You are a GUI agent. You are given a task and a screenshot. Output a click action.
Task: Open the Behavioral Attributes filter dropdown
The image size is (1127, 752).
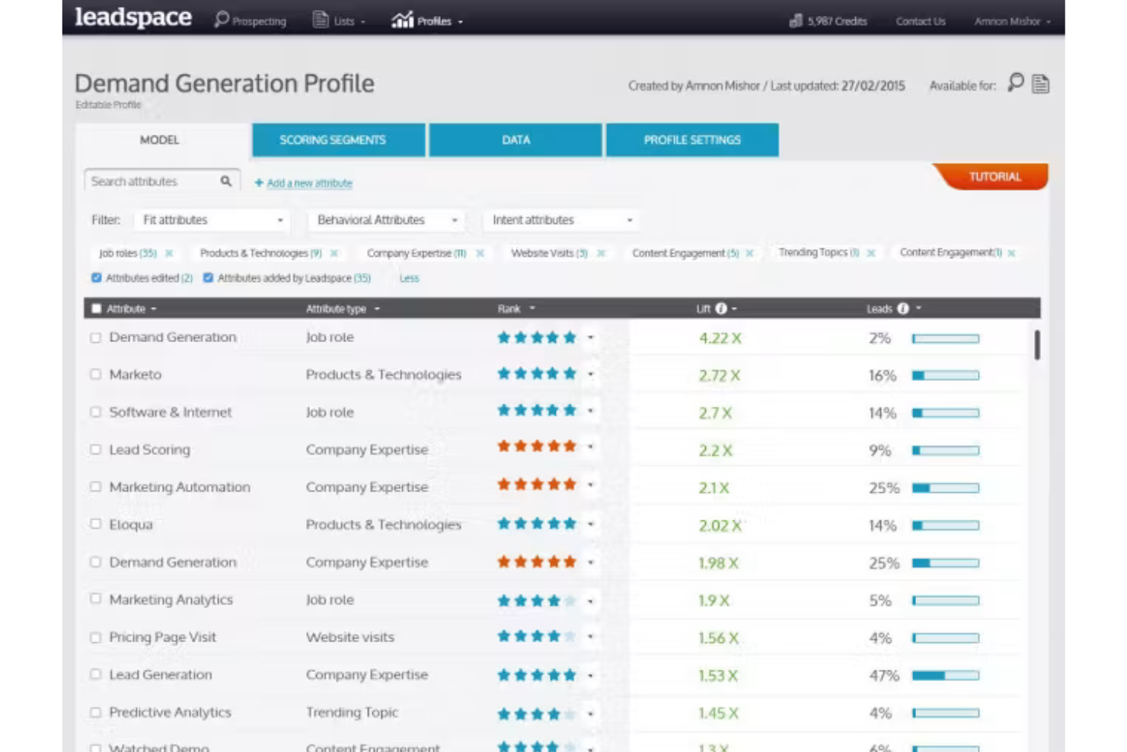click(x=387, y=220)
